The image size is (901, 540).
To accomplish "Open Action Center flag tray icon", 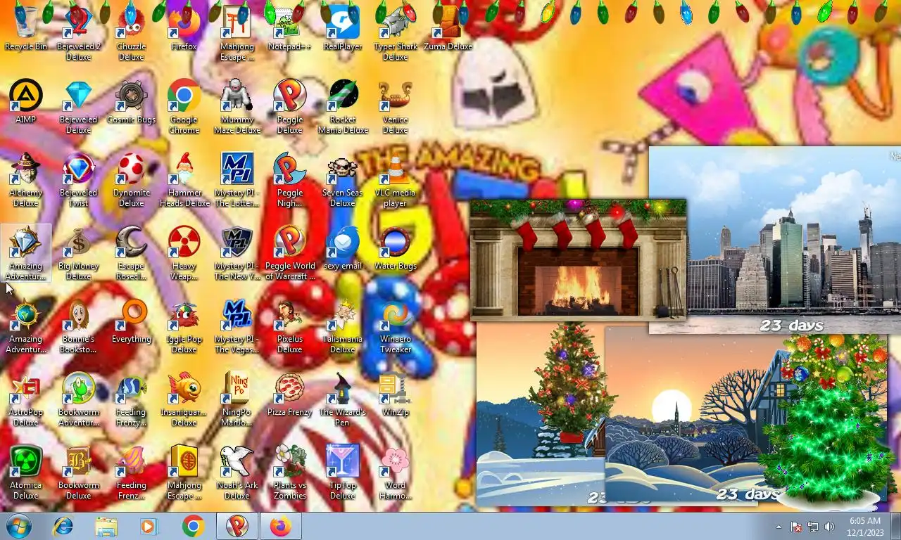I will pyautogui.click(x=796, y=527).
